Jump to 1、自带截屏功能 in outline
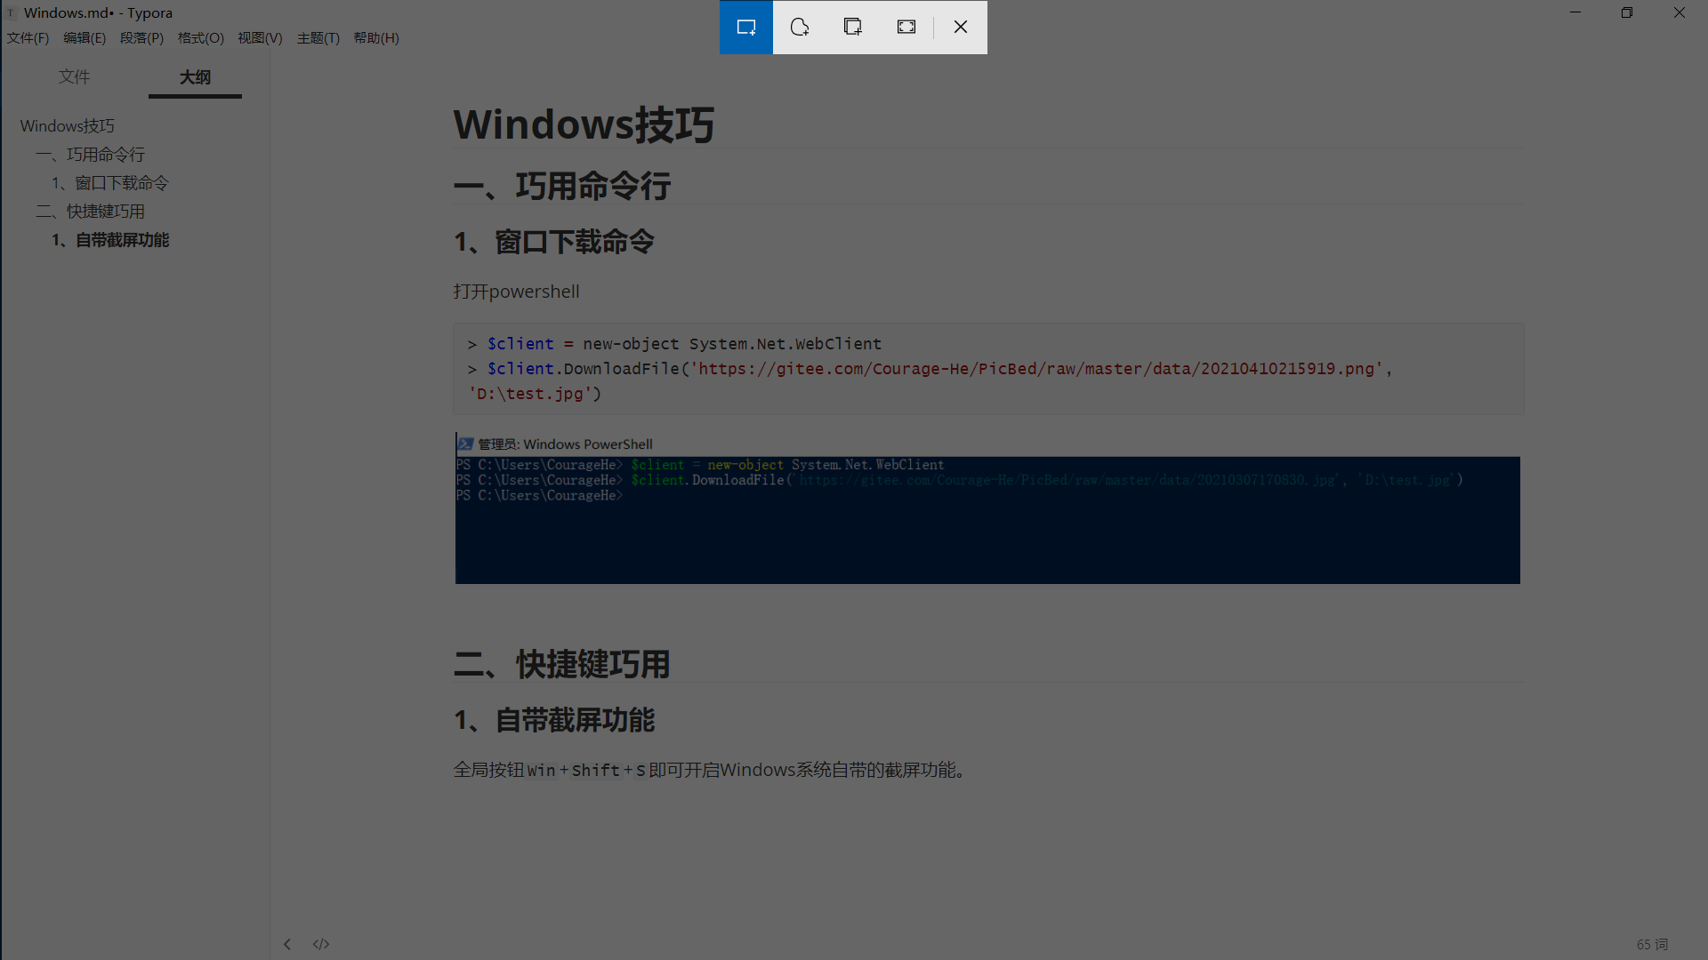 pos(110,240)
